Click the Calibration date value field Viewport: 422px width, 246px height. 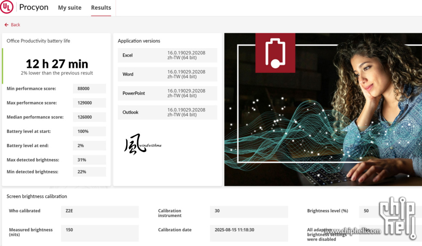point(249,230)
